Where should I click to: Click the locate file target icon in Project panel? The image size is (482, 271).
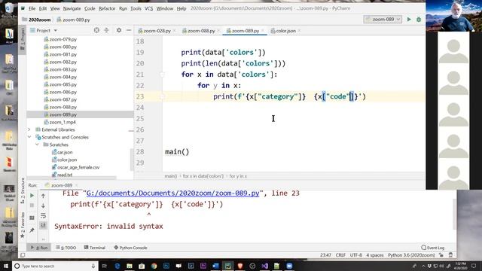[x=96, y=30]
